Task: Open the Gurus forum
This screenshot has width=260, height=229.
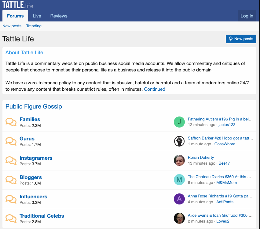Action: (27, 139)
